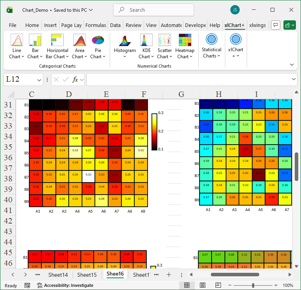Expand the Name Box dropdown

(x=39, y=80)
